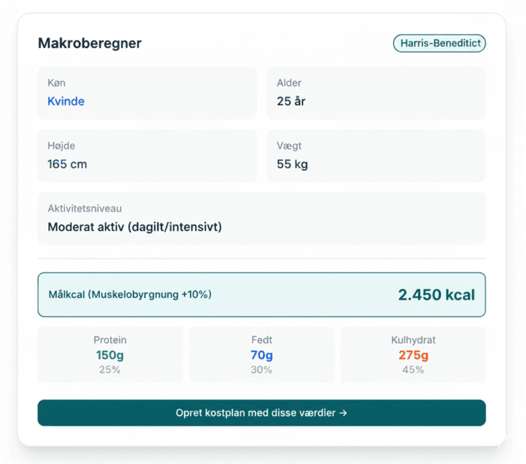
Task: Click the orange 275g carbohydrate value
Action: 413,355
